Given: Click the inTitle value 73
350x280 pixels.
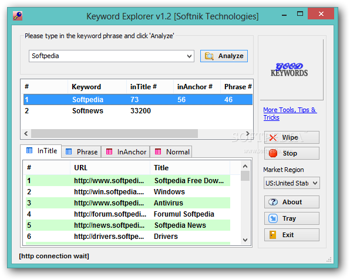Looking at the screenshot, I should coord(134,100).
